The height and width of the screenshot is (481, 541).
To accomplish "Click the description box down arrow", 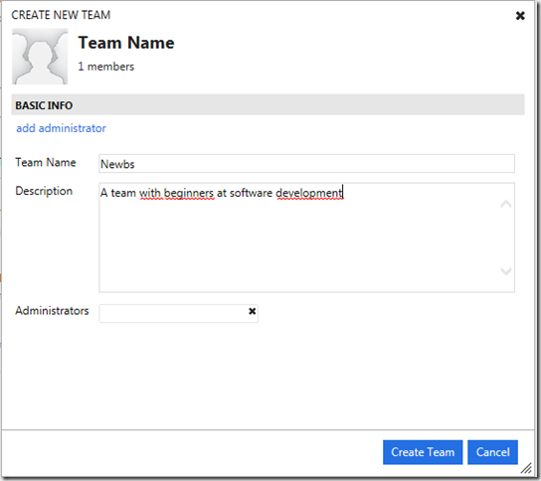I will [x=506, y=271].
